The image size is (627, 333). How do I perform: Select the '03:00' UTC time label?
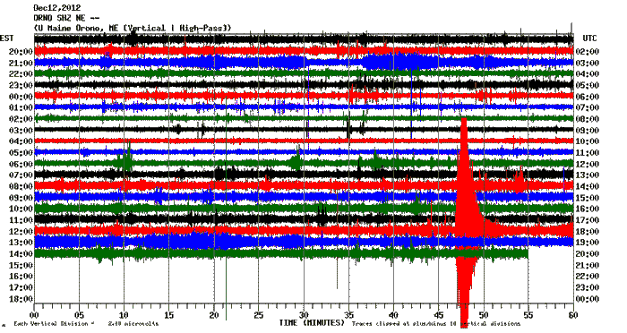point(587,63)
